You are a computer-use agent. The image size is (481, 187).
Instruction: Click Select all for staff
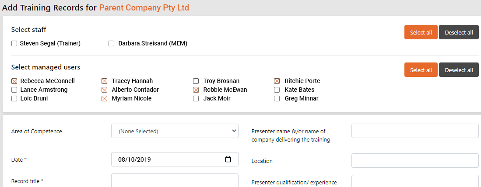tap(421, 32)
